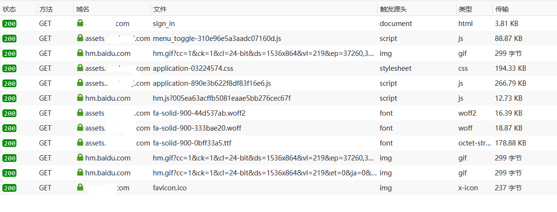
Task: Select the sign_in document request
Action: [x=278, y=24]
